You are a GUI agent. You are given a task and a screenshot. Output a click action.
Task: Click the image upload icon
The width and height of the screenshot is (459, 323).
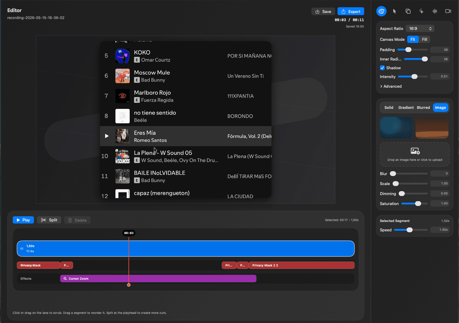tap(415, 151)
